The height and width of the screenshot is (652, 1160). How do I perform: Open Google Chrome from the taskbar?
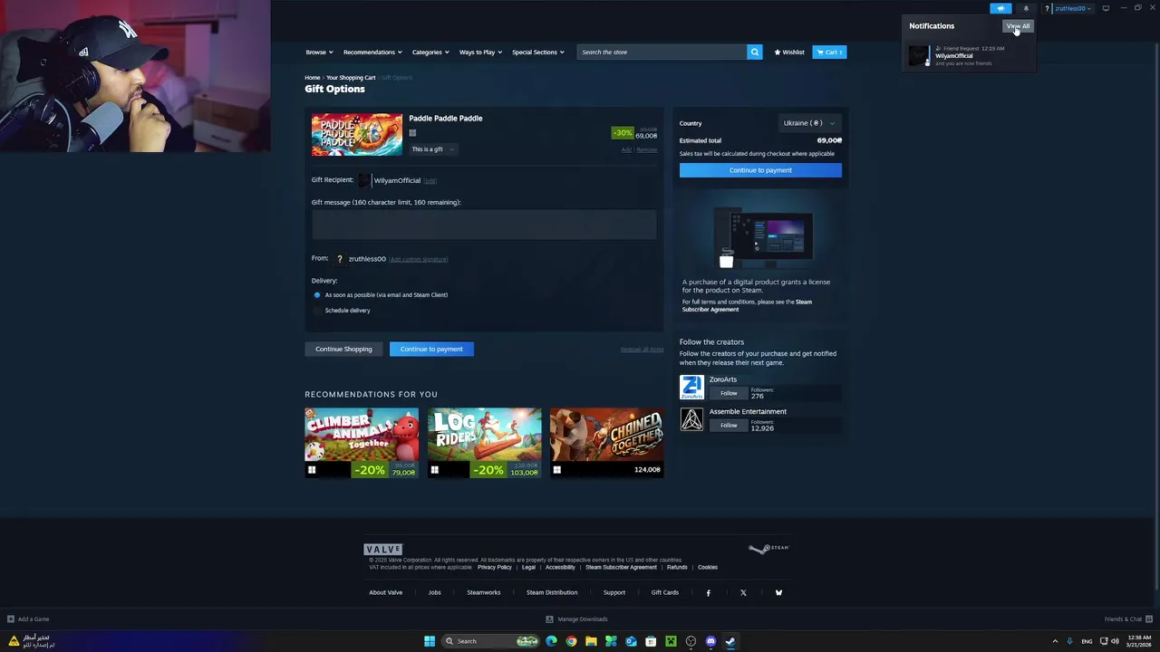pos(571,641)
